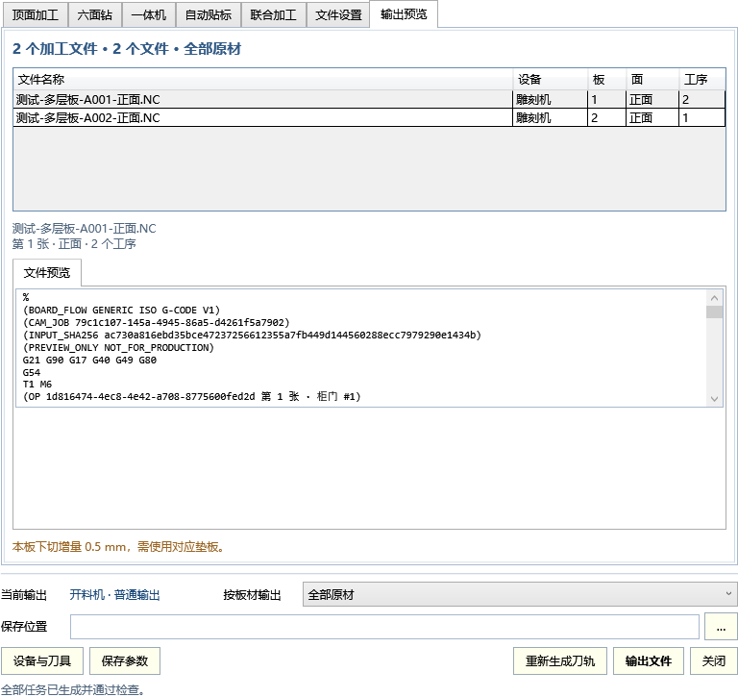This screenshot has height=697, width=738.
Task: Click the G21 G90 G17 code line
Action: [x=89, y=361]
